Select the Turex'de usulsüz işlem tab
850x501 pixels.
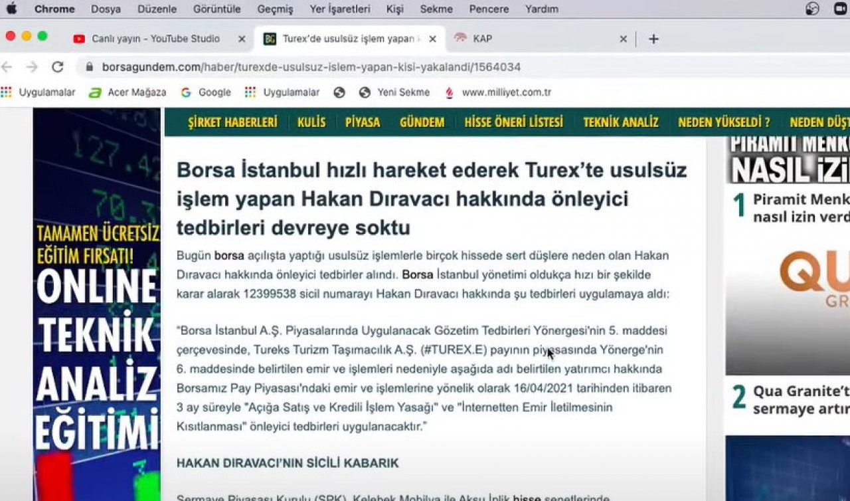351,39
